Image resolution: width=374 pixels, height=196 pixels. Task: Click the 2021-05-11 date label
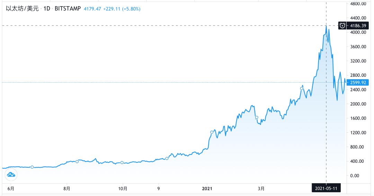[327, 188]
